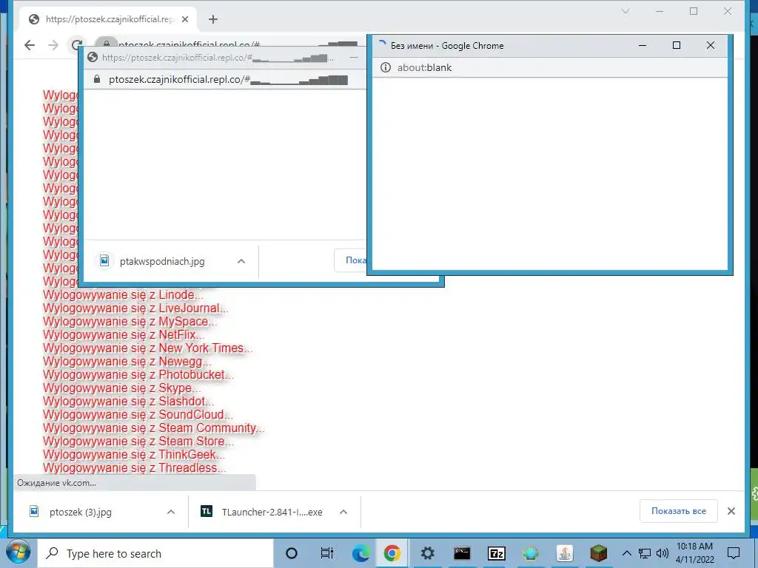758x568 pixels.
Task: Open tab search chevron in Chrome title bar
Action: click(625, 11)
